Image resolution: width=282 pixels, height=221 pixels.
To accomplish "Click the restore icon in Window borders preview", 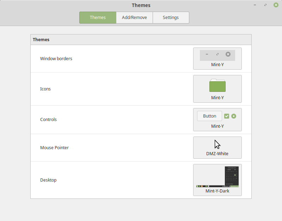I will (x=217, y=55).
